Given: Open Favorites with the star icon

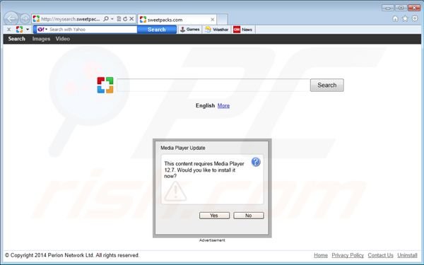Looking at the screenshot, I should tap(405, 18).
